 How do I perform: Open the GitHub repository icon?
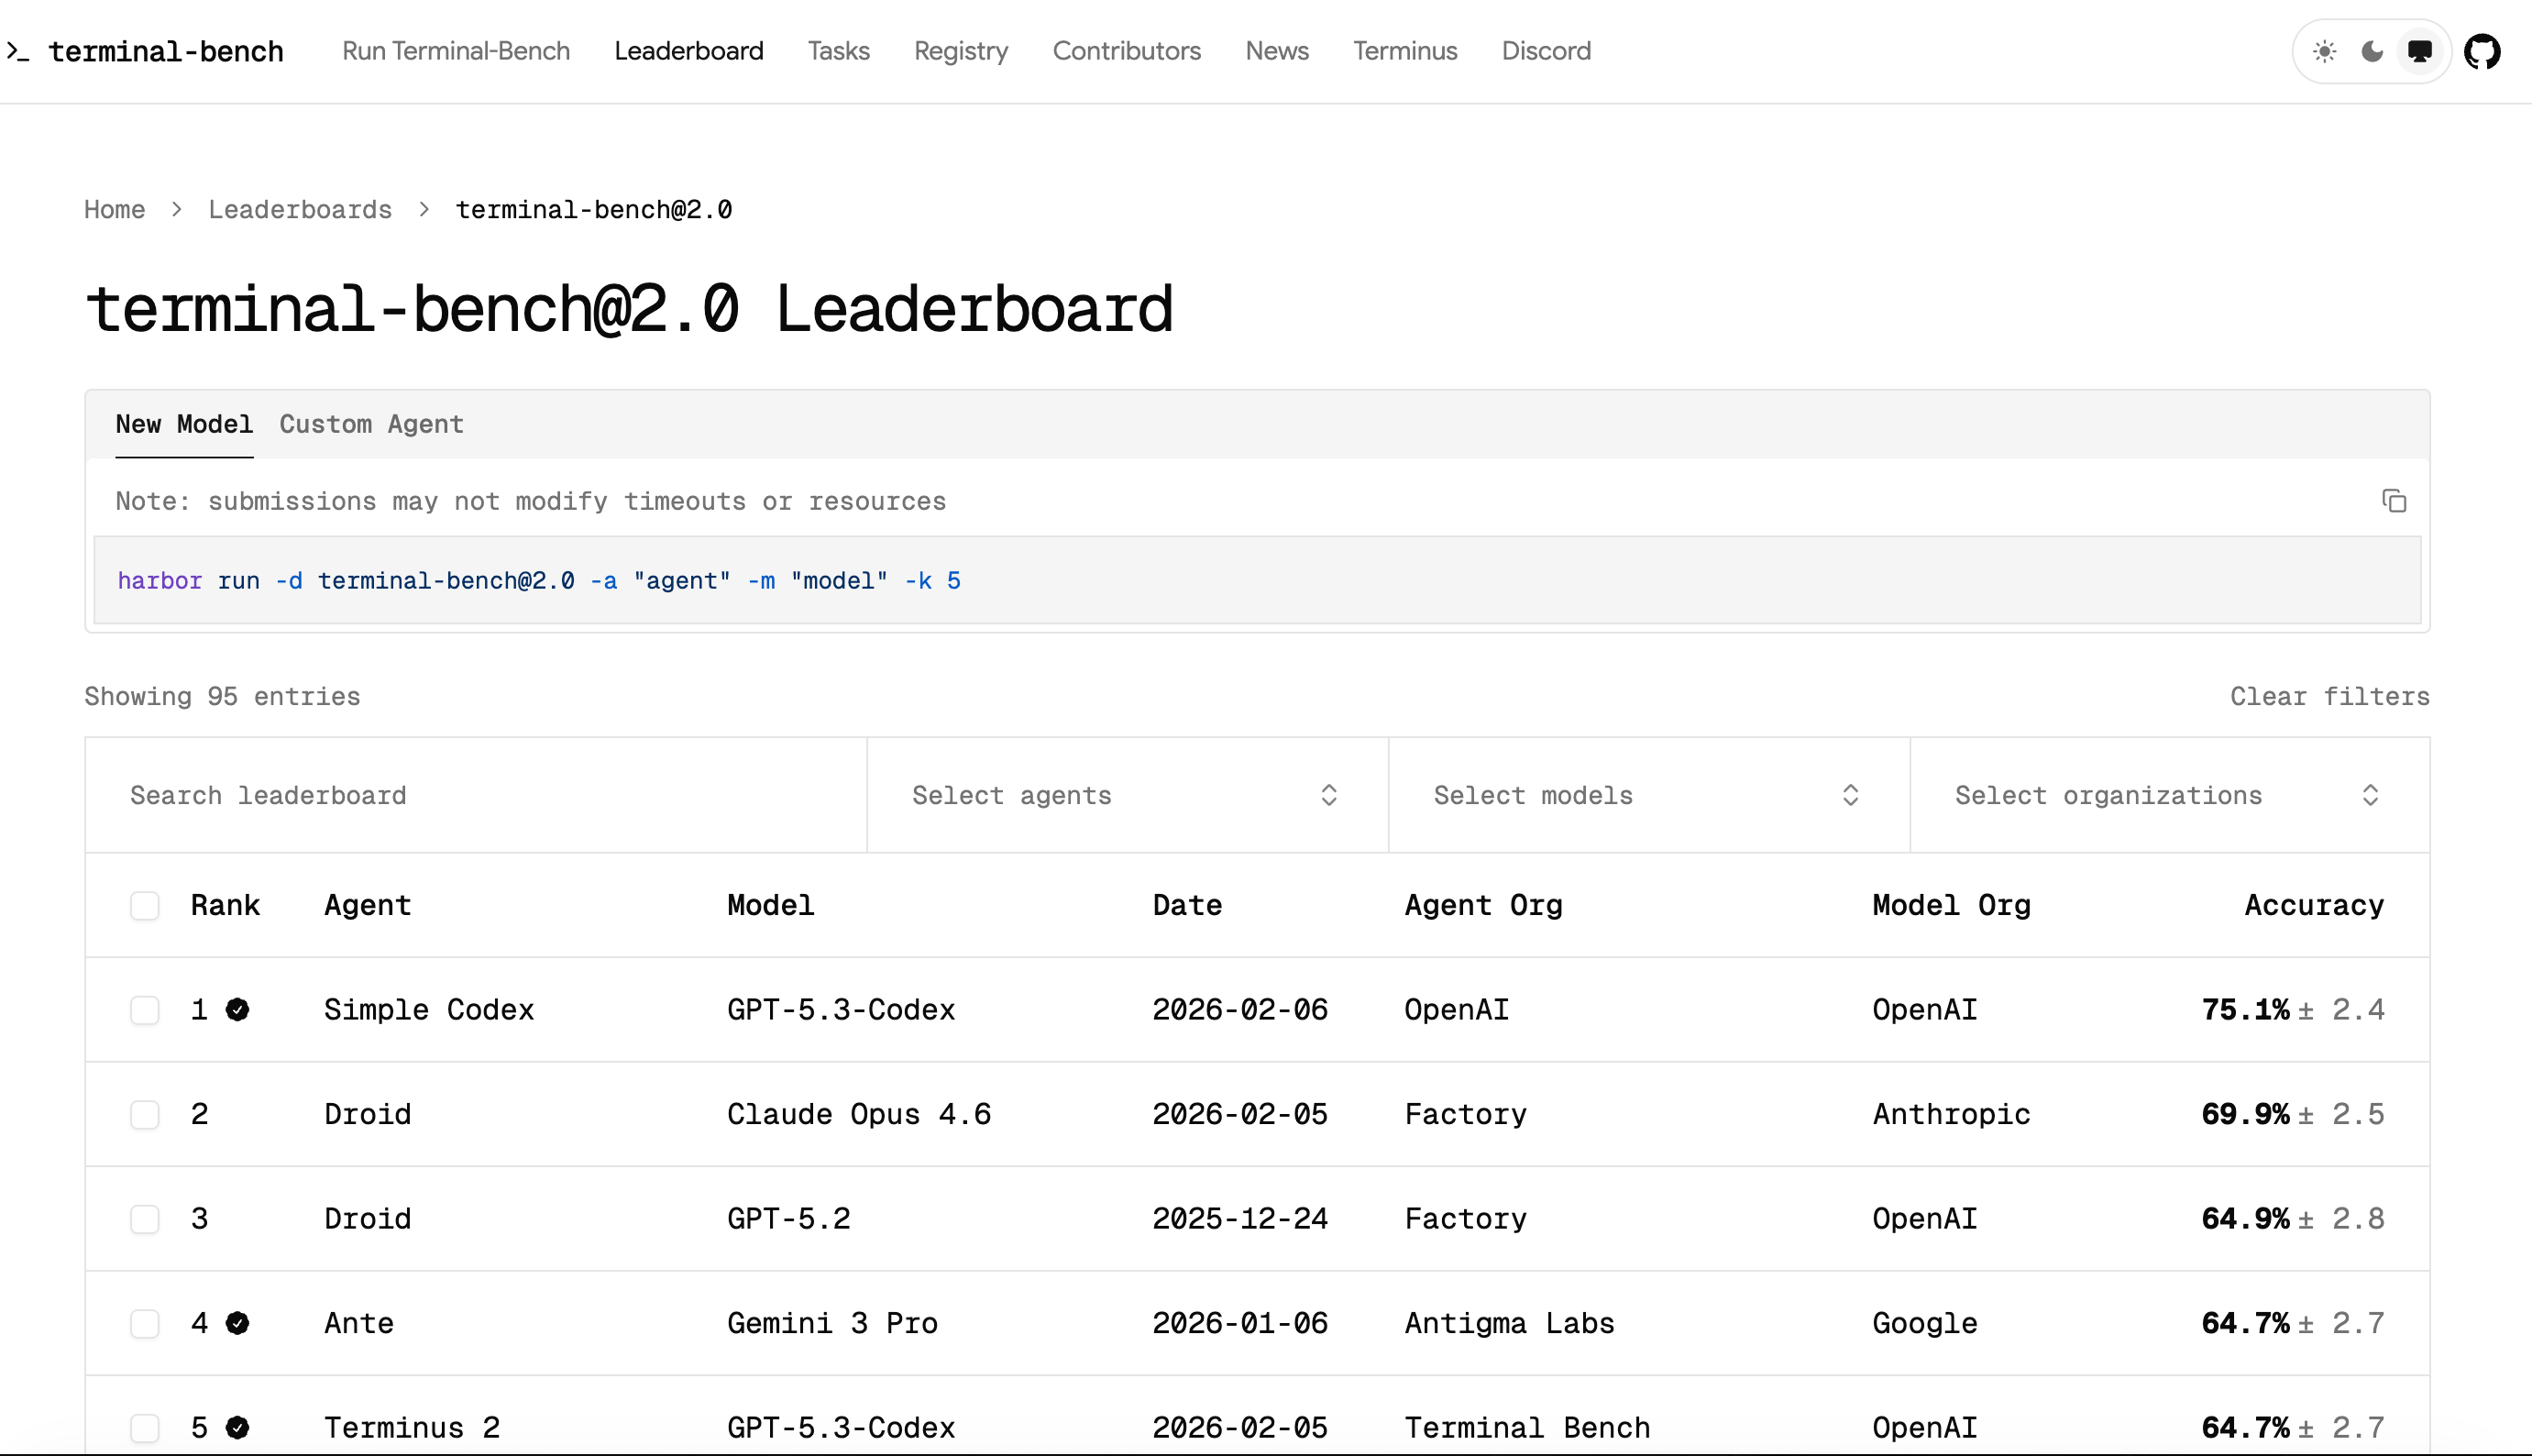[2482, 51]
